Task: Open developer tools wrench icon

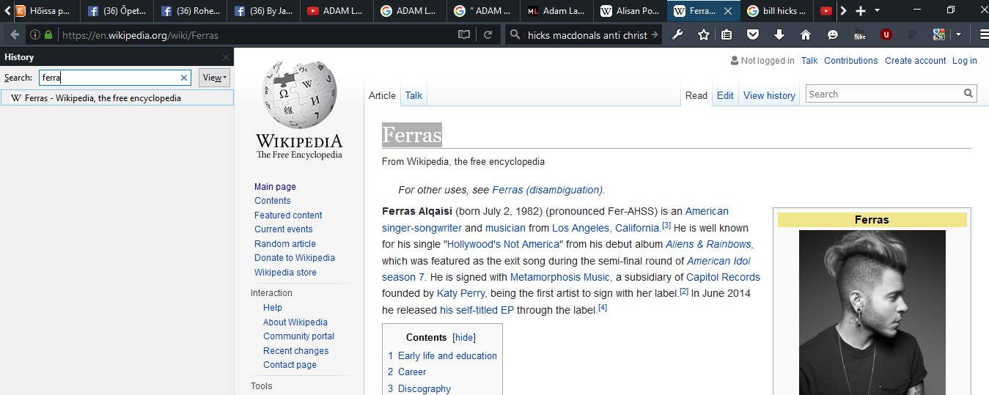Action: [x=678, y=34]
